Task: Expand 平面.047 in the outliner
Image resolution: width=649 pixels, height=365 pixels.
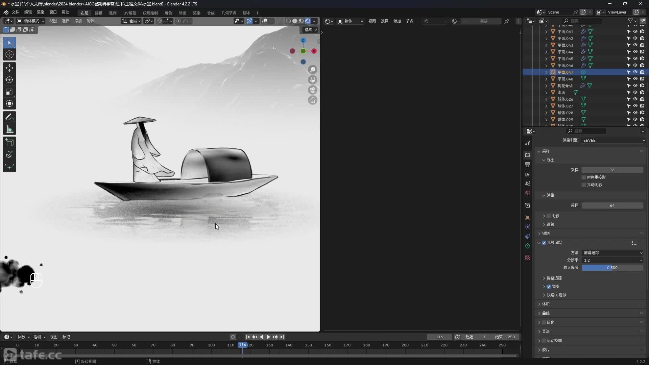Action: pyautogui.click(x=546, y=72)
